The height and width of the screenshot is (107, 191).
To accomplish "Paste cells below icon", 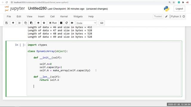I will [31, 23].
